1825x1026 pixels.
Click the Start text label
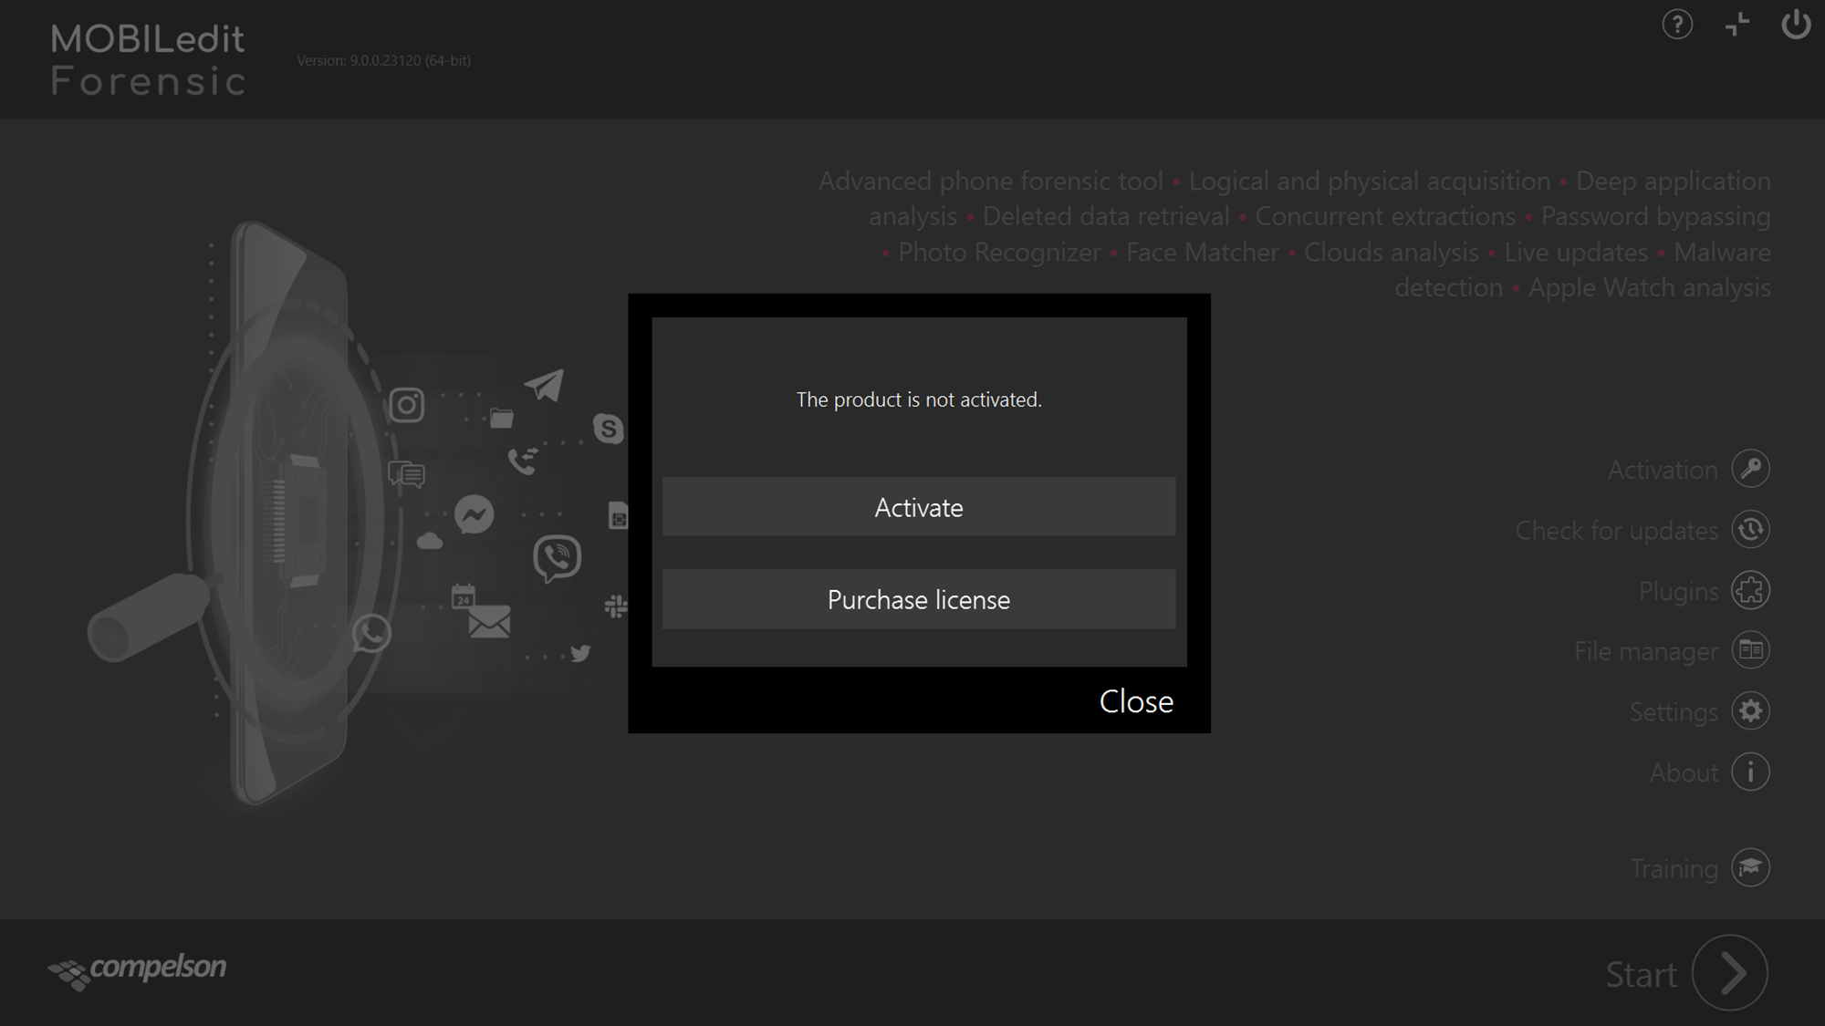pyautogui.click(x=1641, y=975)
